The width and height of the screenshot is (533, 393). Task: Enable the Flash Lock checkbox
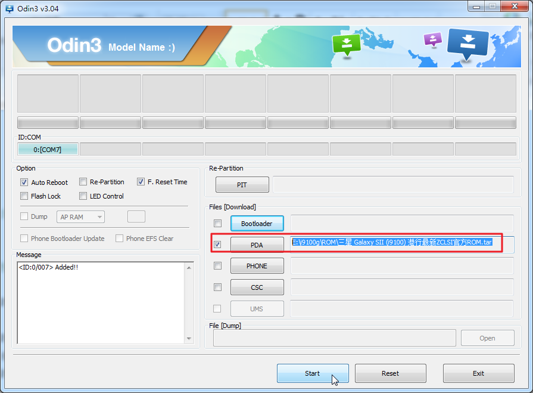pos(24,196)
